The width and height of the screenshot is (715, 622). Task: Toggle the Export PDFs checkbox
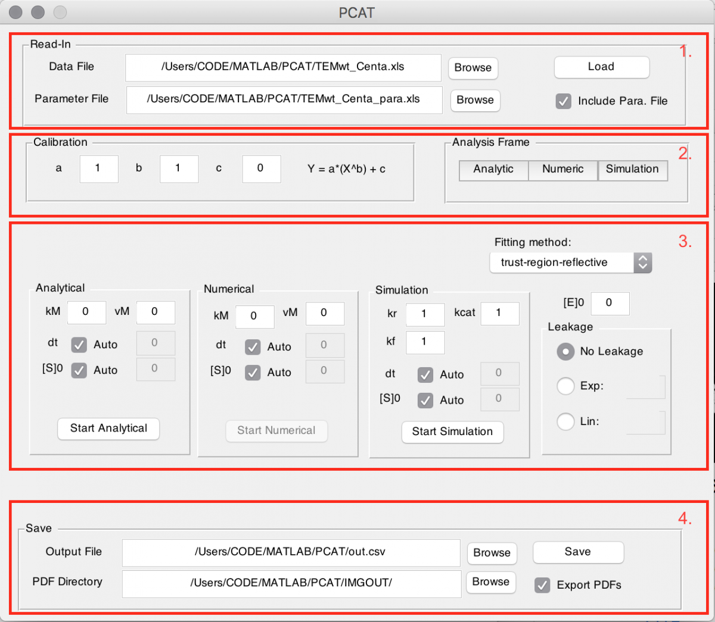click(542, 585)
